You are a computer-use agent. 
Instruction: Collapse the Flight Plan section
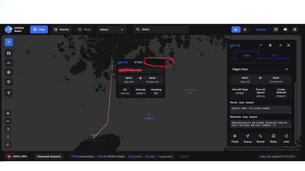click(x=287, y=69)
